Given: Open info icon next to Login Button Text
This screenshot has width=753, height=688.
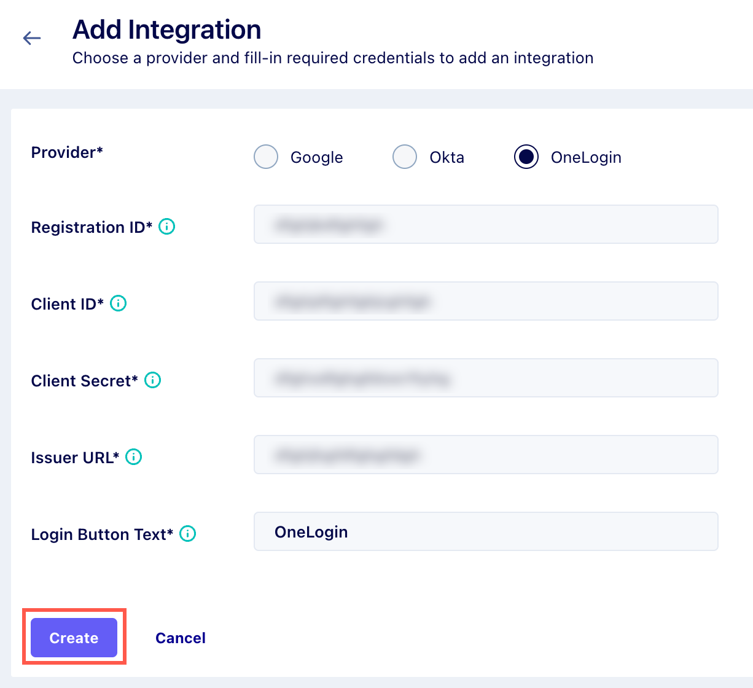Looking at the screenshot, I should pyautogui.click(x=188, y=534).
